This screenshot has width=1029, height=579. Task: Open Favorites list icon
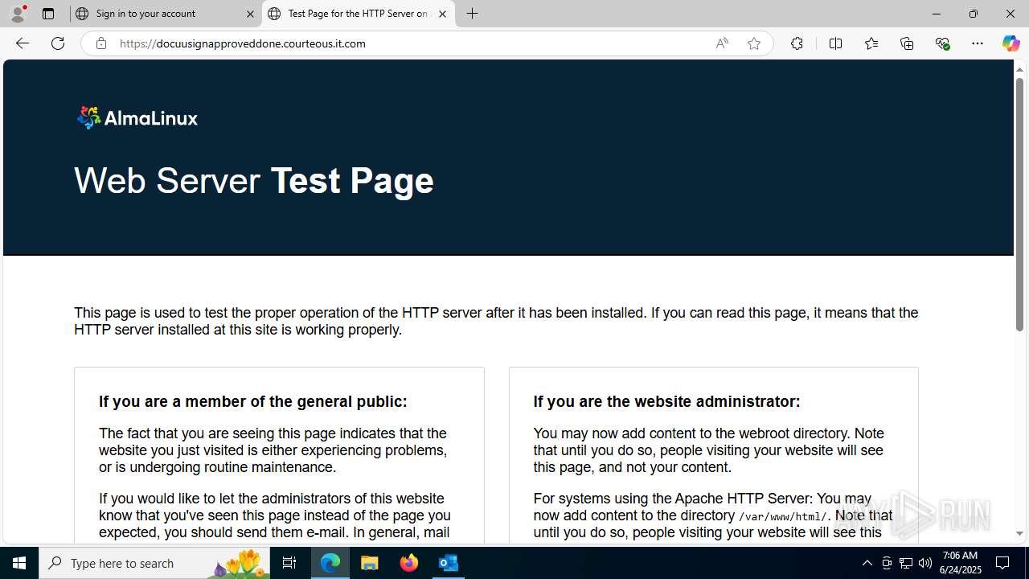[x=871, y=43]
